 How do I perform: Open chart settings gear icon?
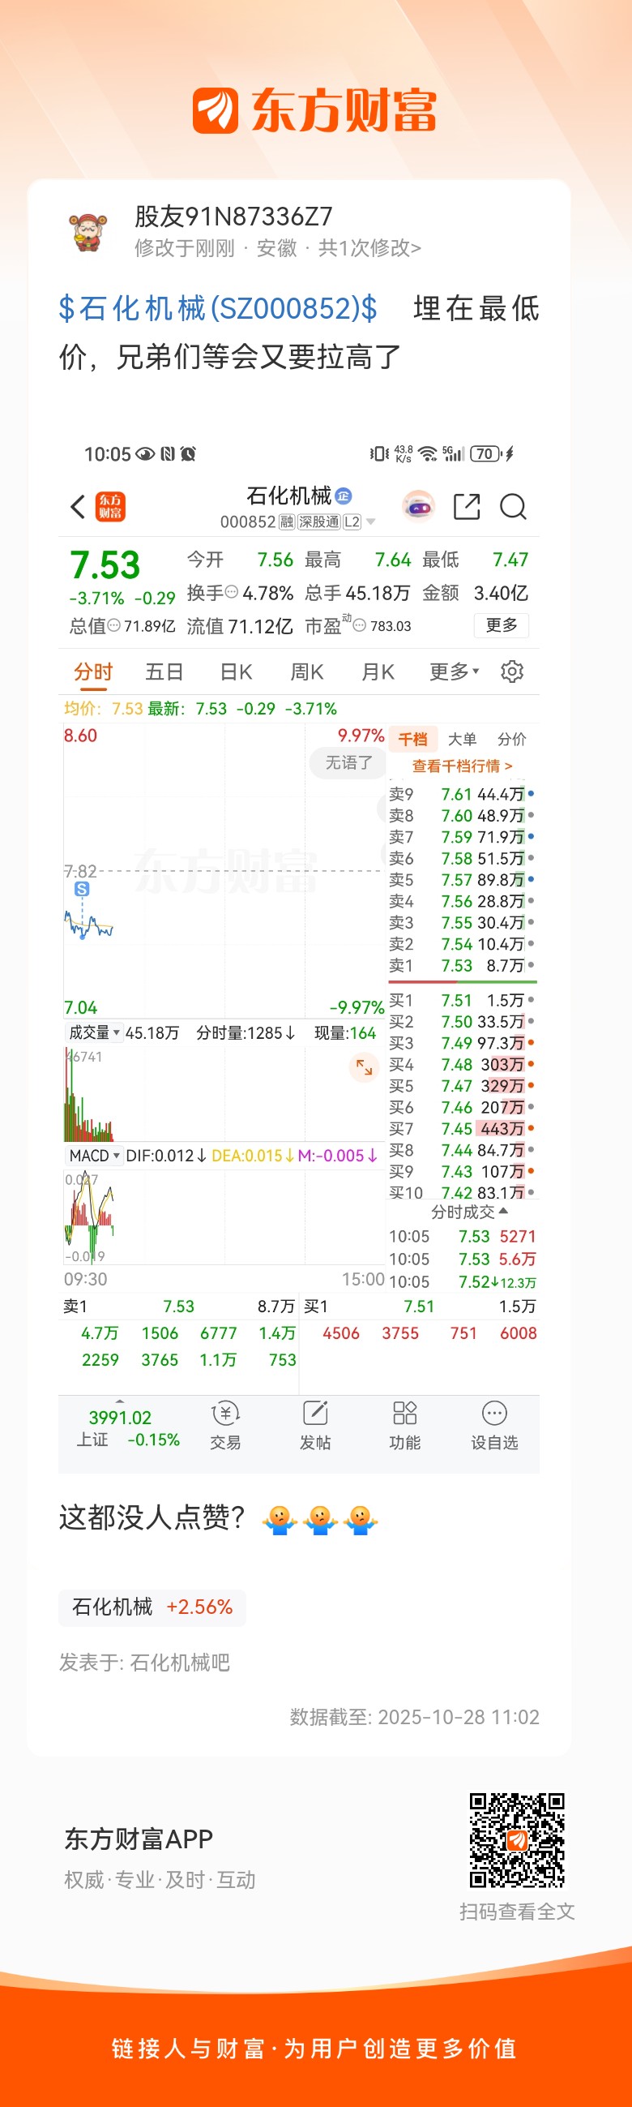coord(512,672)
